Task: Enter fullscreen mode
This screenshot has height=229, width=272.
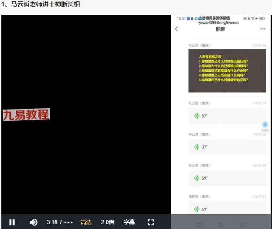Action: (150, 222)
